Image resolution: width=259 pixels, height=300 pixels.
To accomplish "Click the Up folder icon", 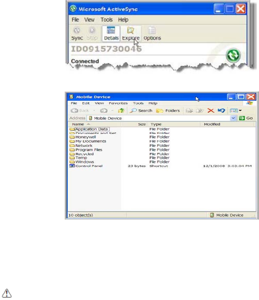I will pos(121,111).
